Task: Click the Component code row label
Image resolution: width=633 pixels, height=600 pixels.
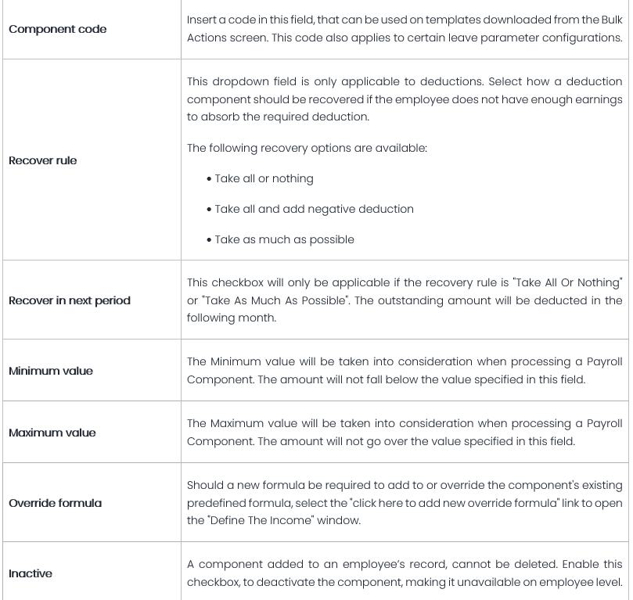Action: tap(58, 29)
